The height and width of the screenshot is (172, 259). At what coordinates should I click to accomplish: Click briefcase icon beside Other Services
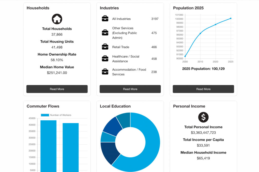point(105,33)
